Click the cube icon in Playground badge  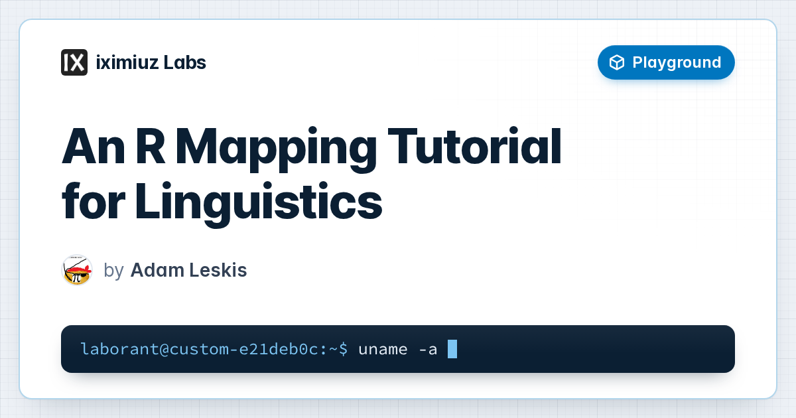coord(617,62)
